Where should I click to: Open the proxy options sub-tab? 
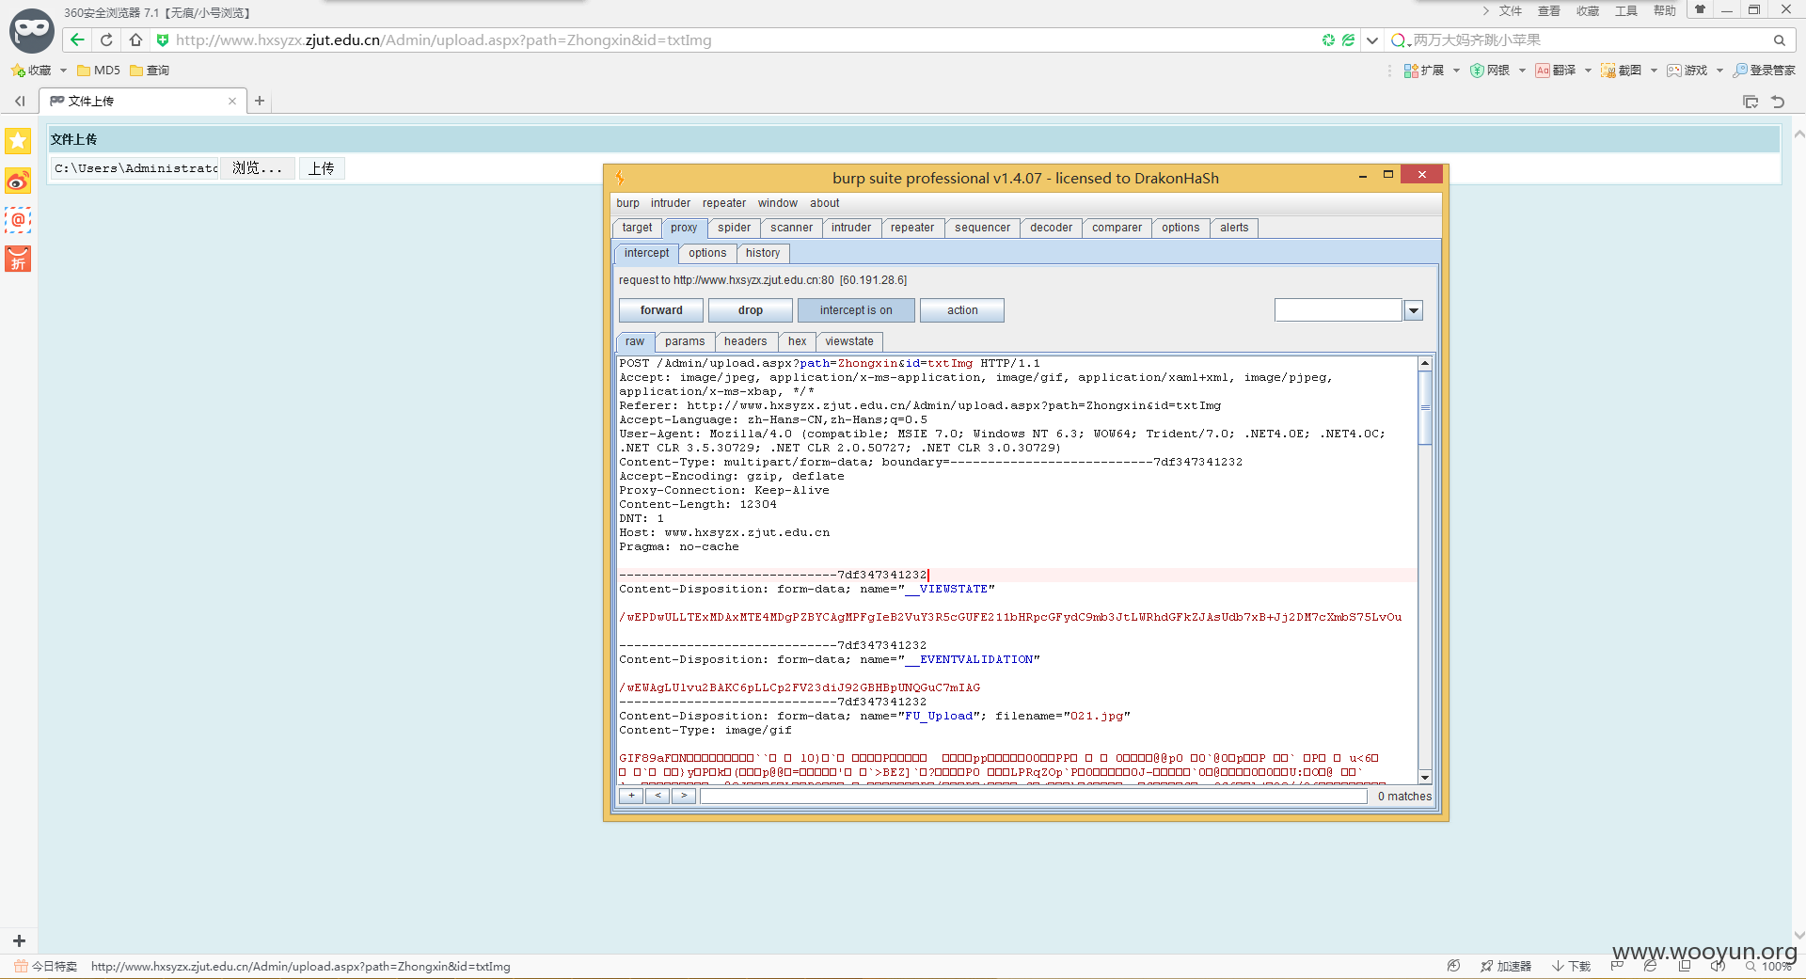(707, 253)
